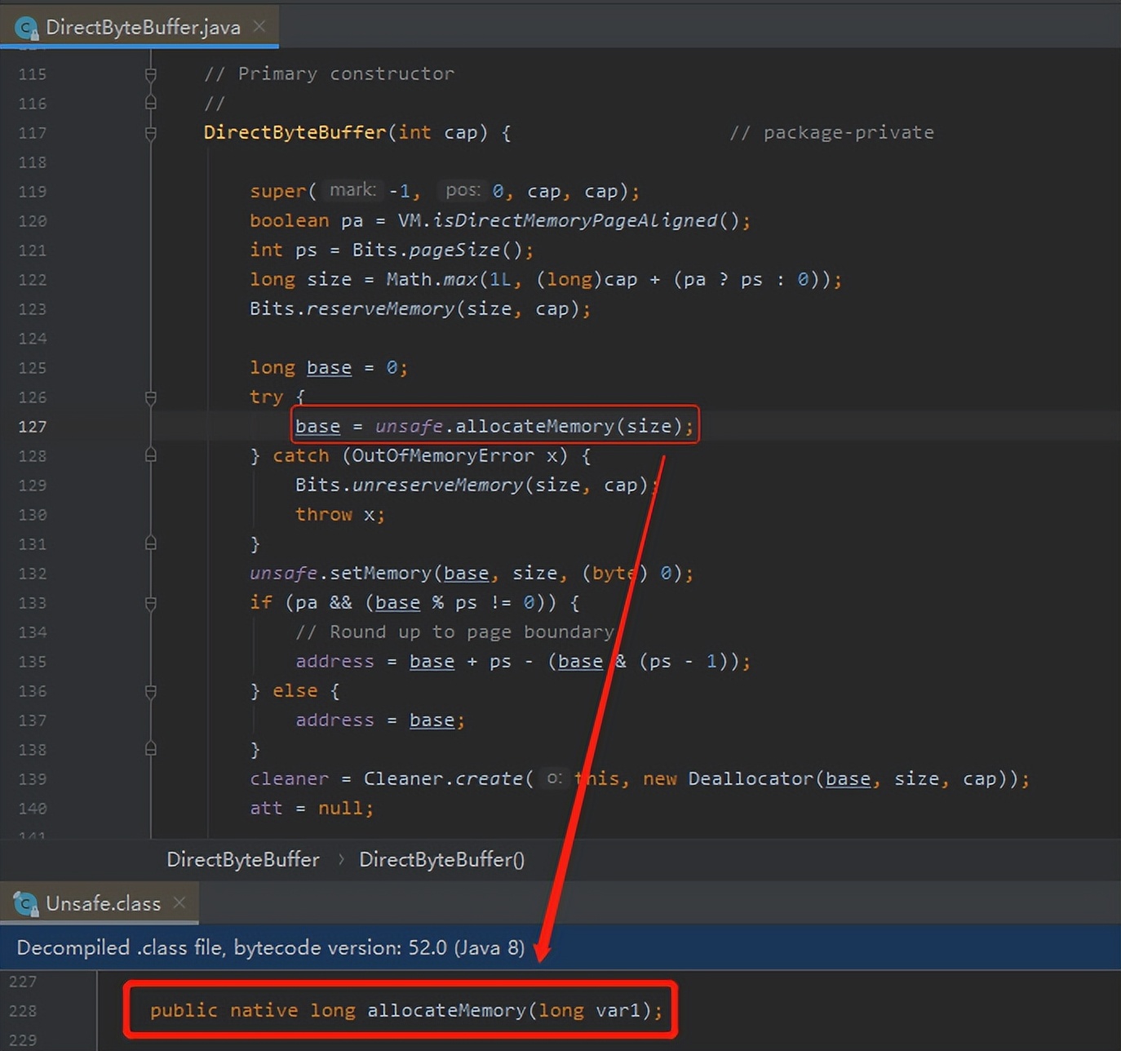Click allocateMemory call on line 127
Screen dimensions: 1121x1051
[x=534, y=427]
